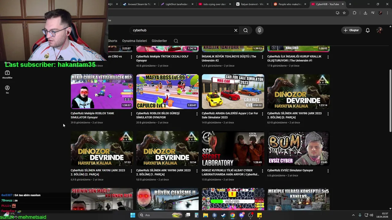This screenshot has width=392, height=220.
Task: Open Discord from the Windows taskbar
Action: coord(242,215)
